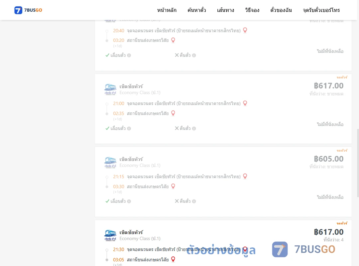Click รถทัวร์ tag on 21:30 trip card
The height and width of the screenshot is (266, 359).
(x=342, y=223)
